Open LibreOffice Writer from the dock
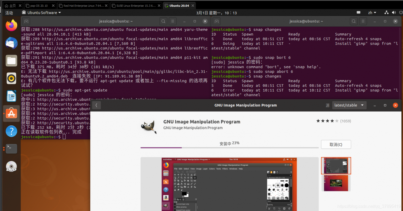 11,96
